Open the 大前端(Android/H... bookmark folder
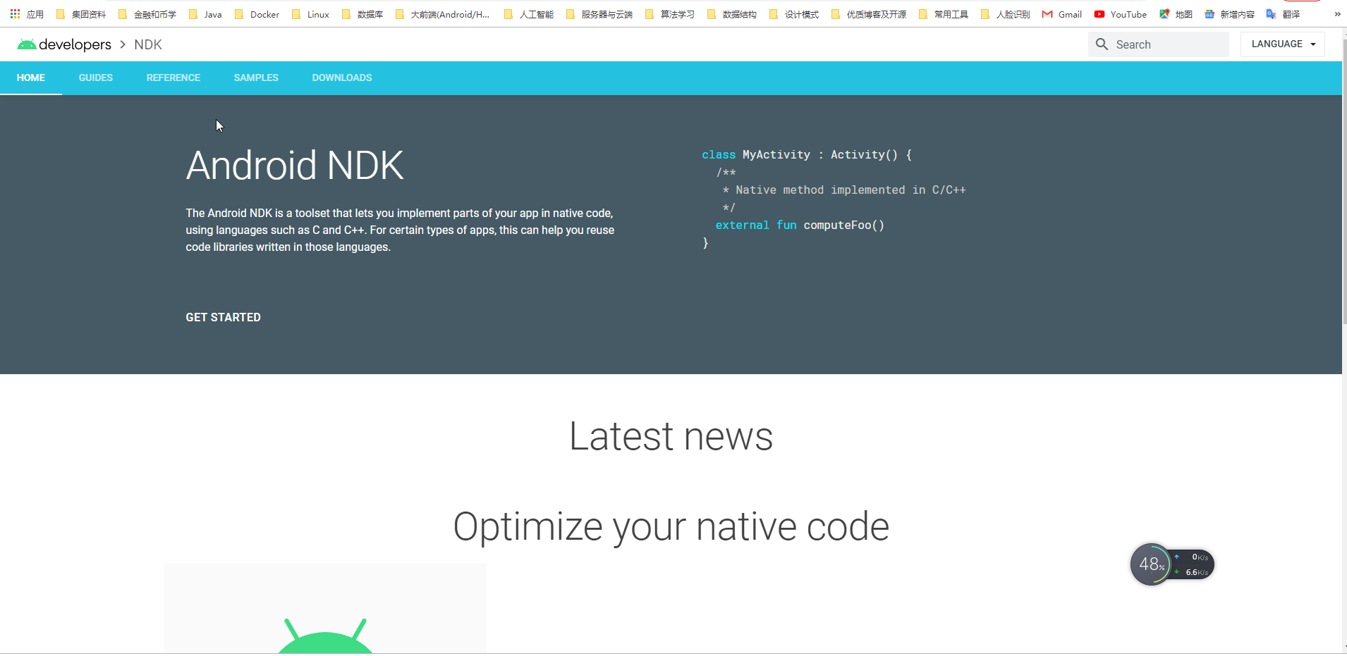 [x=442, y=14]
